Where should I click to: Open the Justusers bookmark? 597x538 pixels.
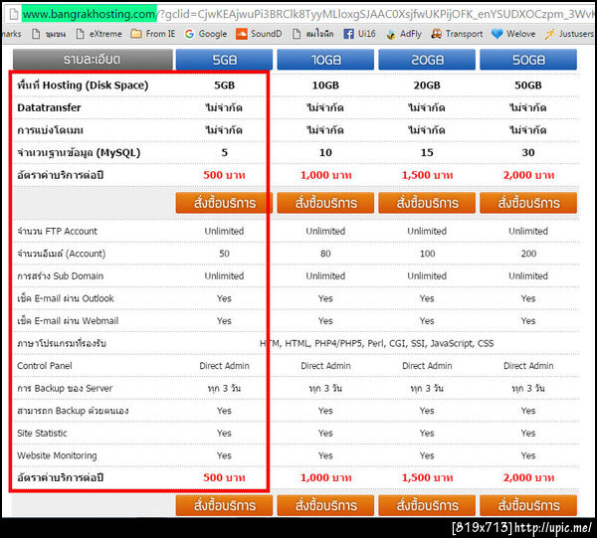(x=569, y=34)
